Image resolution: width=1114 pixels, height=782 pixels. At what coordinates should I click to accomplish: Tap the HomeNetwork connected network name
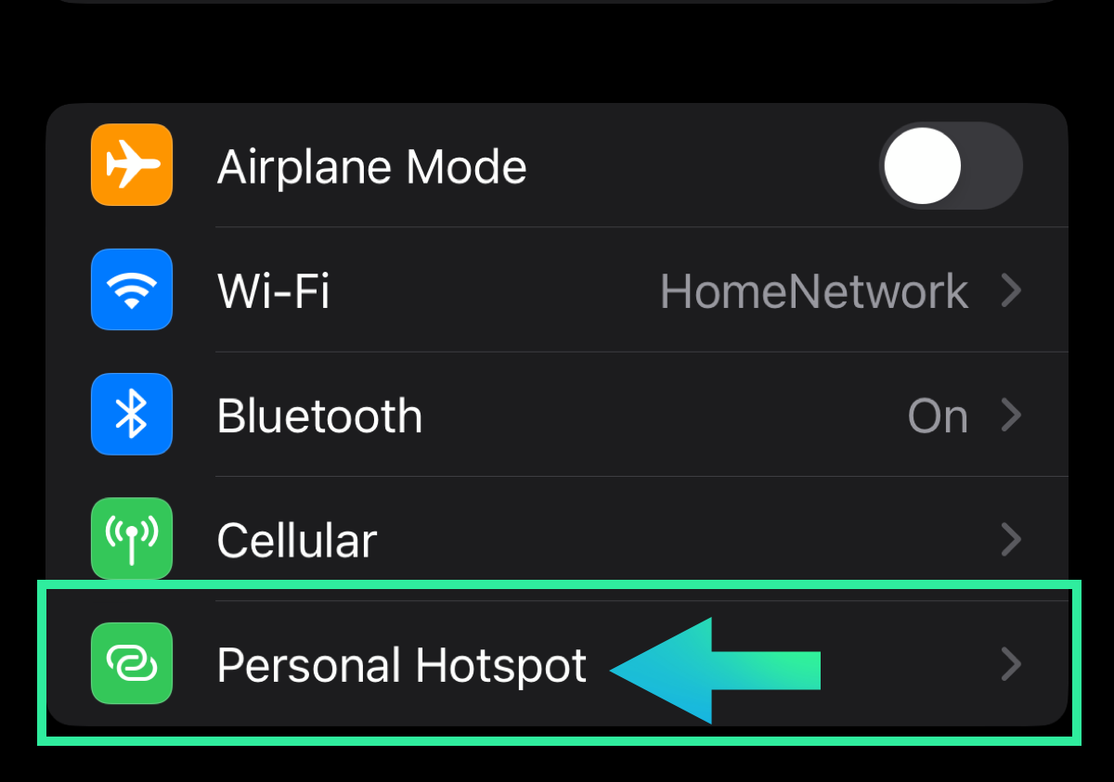(x=814, y=291)
